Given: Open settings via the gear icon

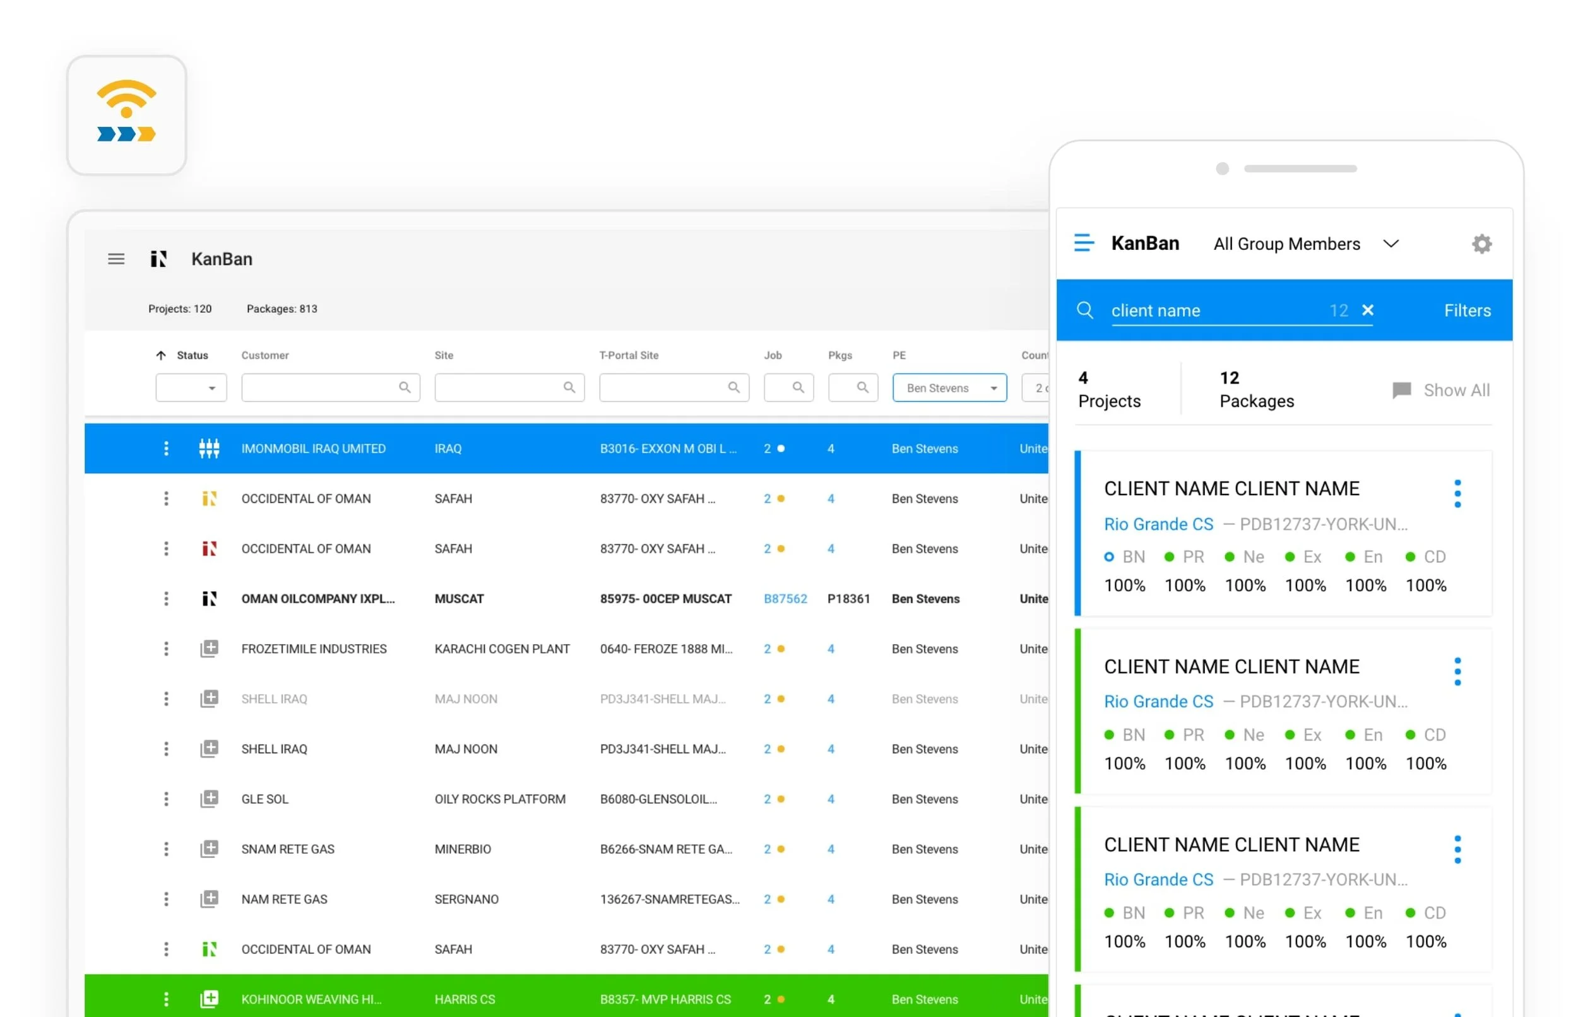Looking at the screenshot, I should [x=1481, y=244].
